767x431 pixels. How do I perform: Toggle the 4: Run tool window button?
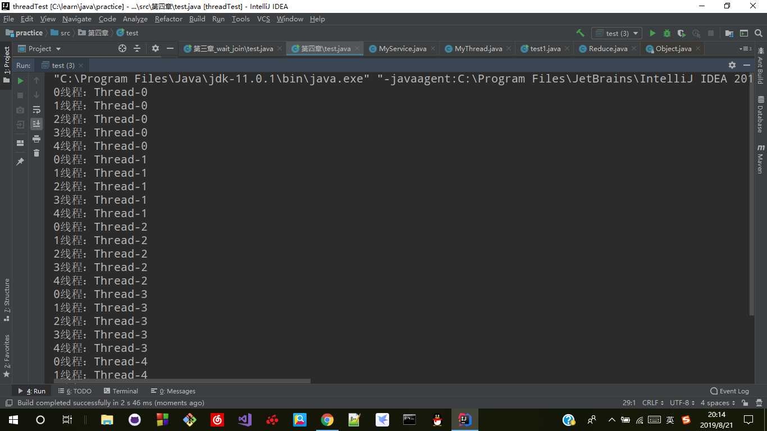[x=32, y=391]
